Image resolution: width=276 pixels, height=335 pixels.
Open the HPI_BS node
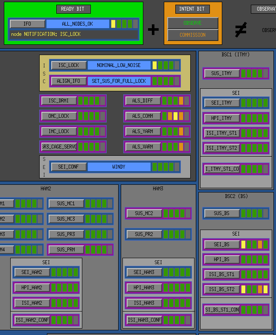[222, 259]
